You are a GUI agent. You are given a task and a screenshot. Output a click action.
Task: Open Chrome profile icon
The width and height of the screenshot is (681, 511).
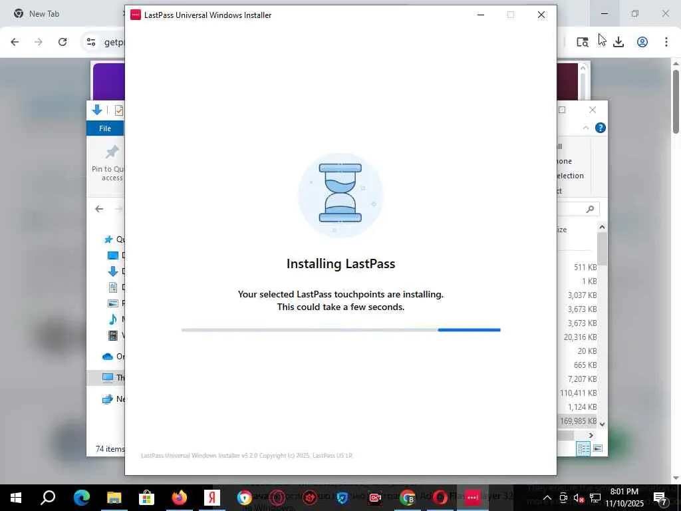[x=642, y=42]
